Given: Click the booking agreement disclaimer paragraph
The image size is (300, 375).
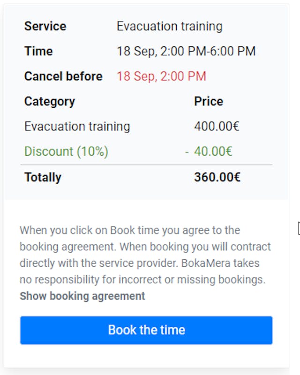Looking at the screenshot, I should (x=145, y=255).
